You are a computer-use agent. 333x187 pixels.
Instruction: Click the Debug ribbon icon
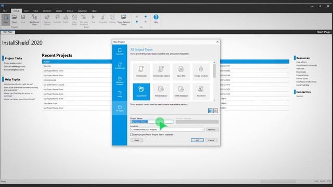point(112,19)
